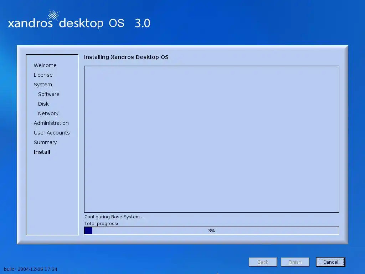Screen dimensions: 365x274
Task: Select the Disk sub-step
Action: click(x=43, y=104)
